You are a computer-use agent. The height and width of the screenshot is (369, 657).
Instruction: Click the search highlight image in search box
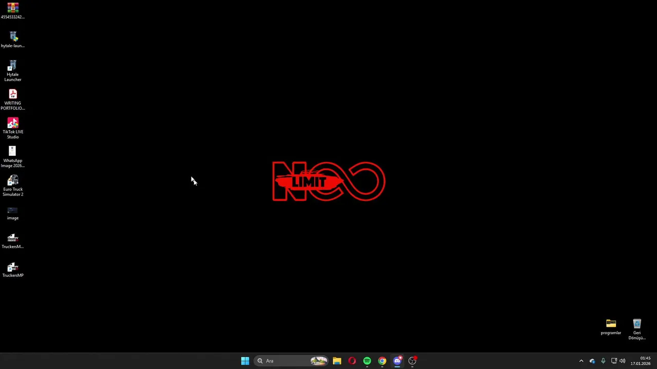pos(319,361)
